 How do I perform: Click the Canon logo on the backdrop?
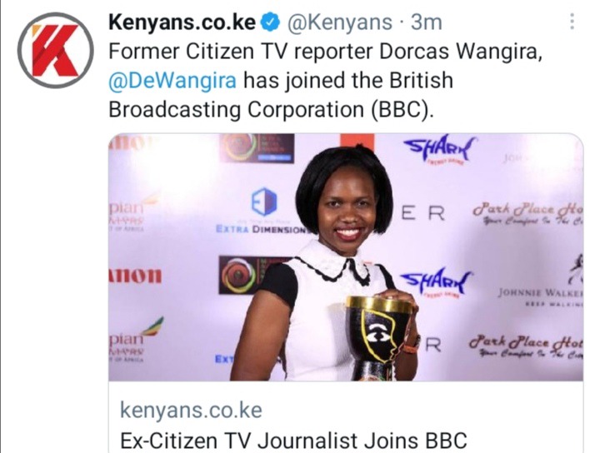click(136, 276)
